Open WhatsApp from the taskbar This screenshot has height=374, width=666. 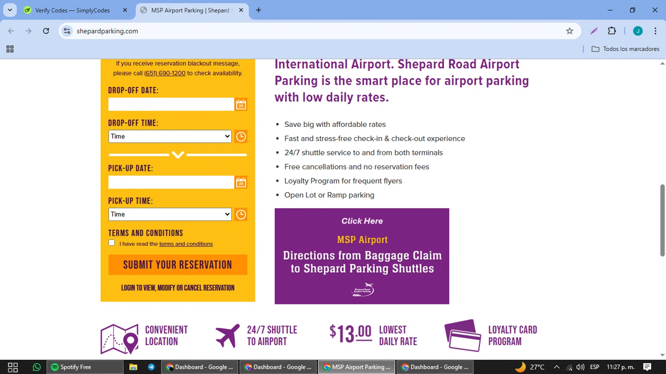pos(37,367)
